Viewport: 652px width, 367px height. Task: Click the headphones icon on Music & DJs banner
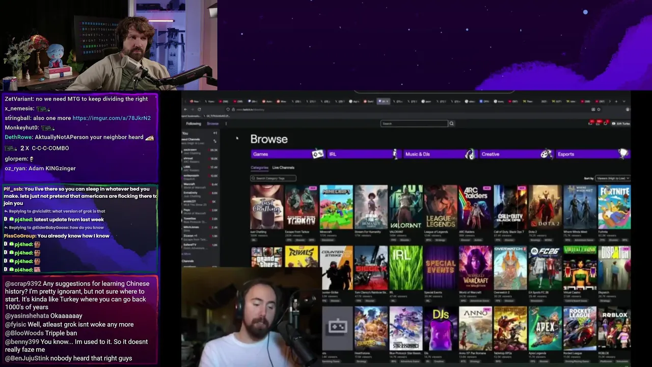(x=470, y=154)
